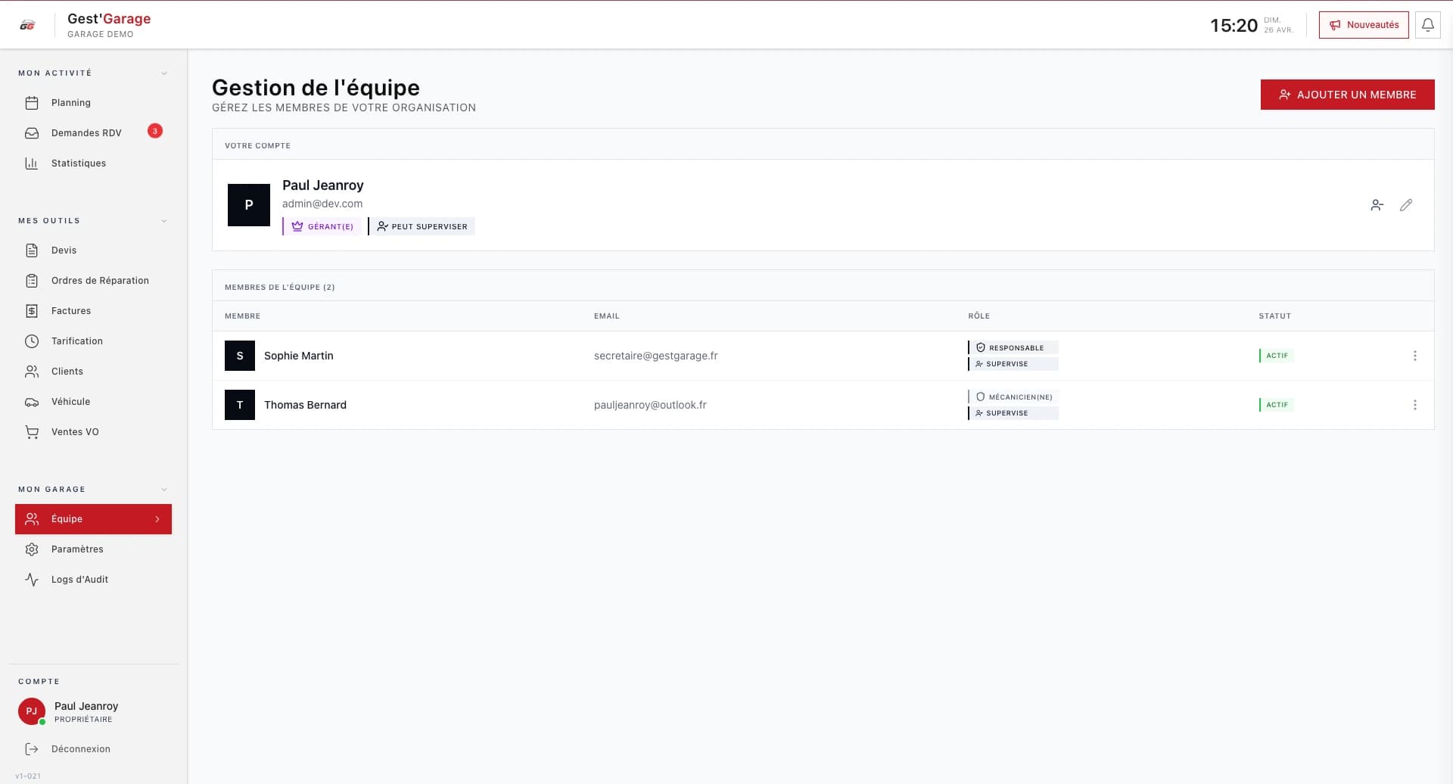Image resolution: width=1453 pixels, height=784 pixels.
Task: Click the Clients people icon
Action: [x=32, y=372]
